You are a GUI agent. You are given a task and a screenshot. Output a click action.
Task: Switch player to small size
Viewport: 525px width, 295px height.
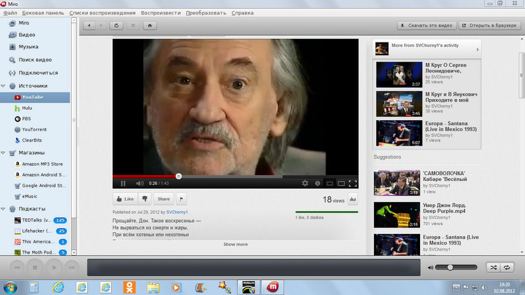pyautogui.click(x=329, y=184)
